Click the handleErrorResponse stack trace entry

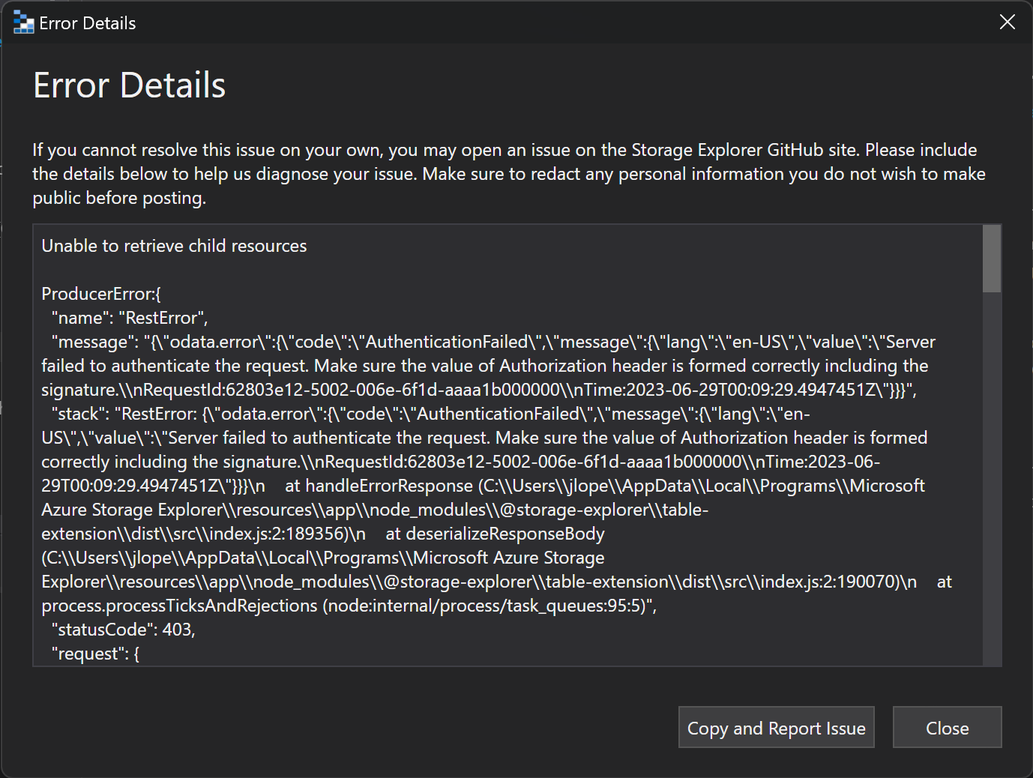388,485
